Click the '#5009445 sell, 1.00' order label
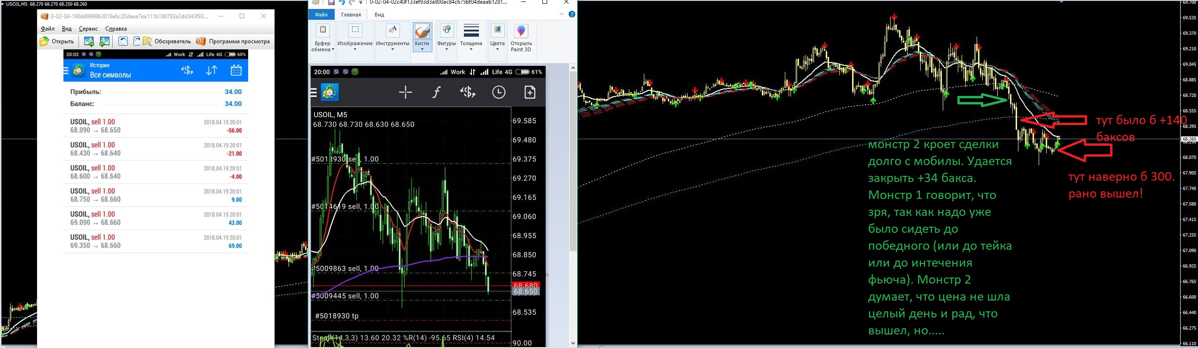Screen dimensions: 1198x348 tap(345, 296)
